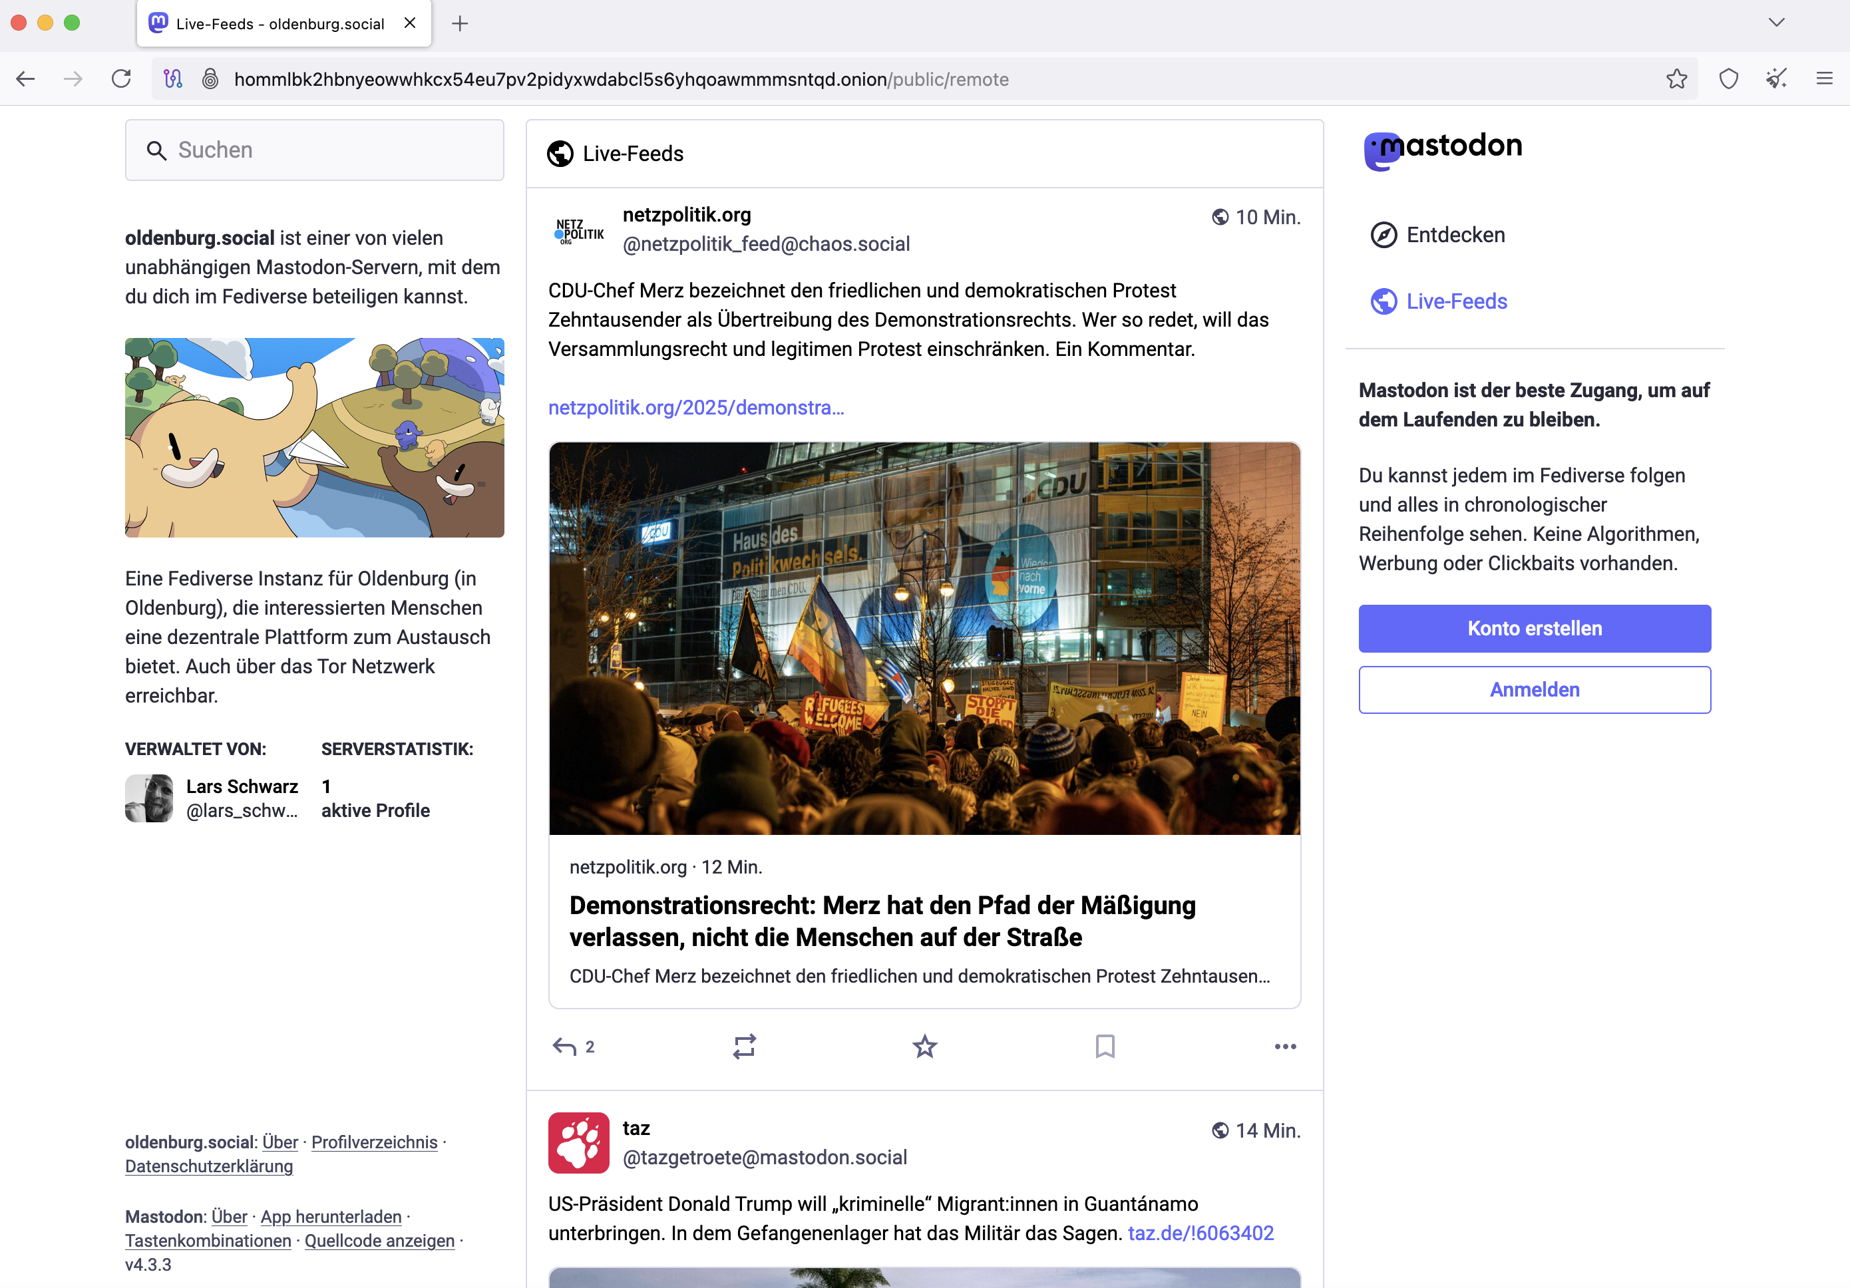Open the three-dot more menu on the post

pos(1284,1046)
